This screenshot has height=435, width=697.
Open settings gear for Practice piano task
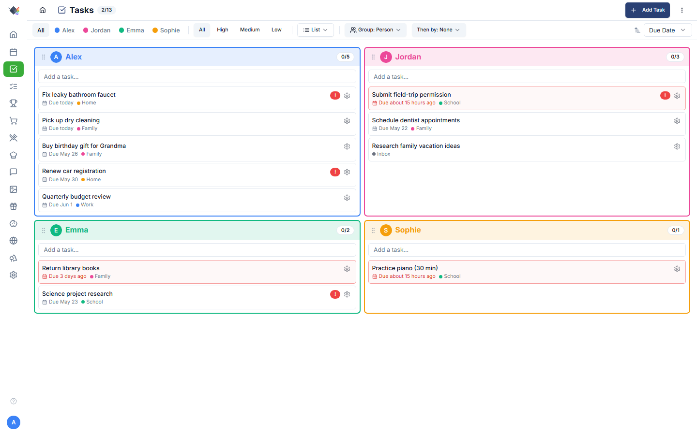[677, 269]
